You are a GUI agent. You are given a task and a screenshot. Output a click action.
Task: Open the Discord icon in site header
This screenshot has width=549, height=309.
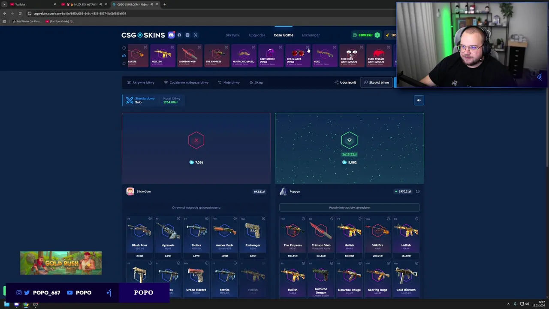(171, 35)
